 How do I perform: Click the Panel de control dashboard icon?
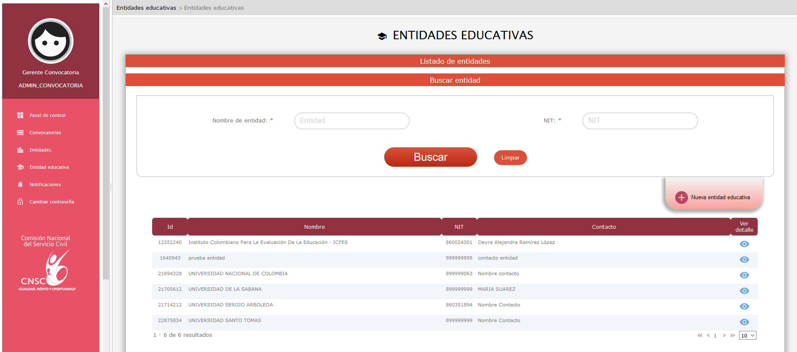tap(20, 115)
